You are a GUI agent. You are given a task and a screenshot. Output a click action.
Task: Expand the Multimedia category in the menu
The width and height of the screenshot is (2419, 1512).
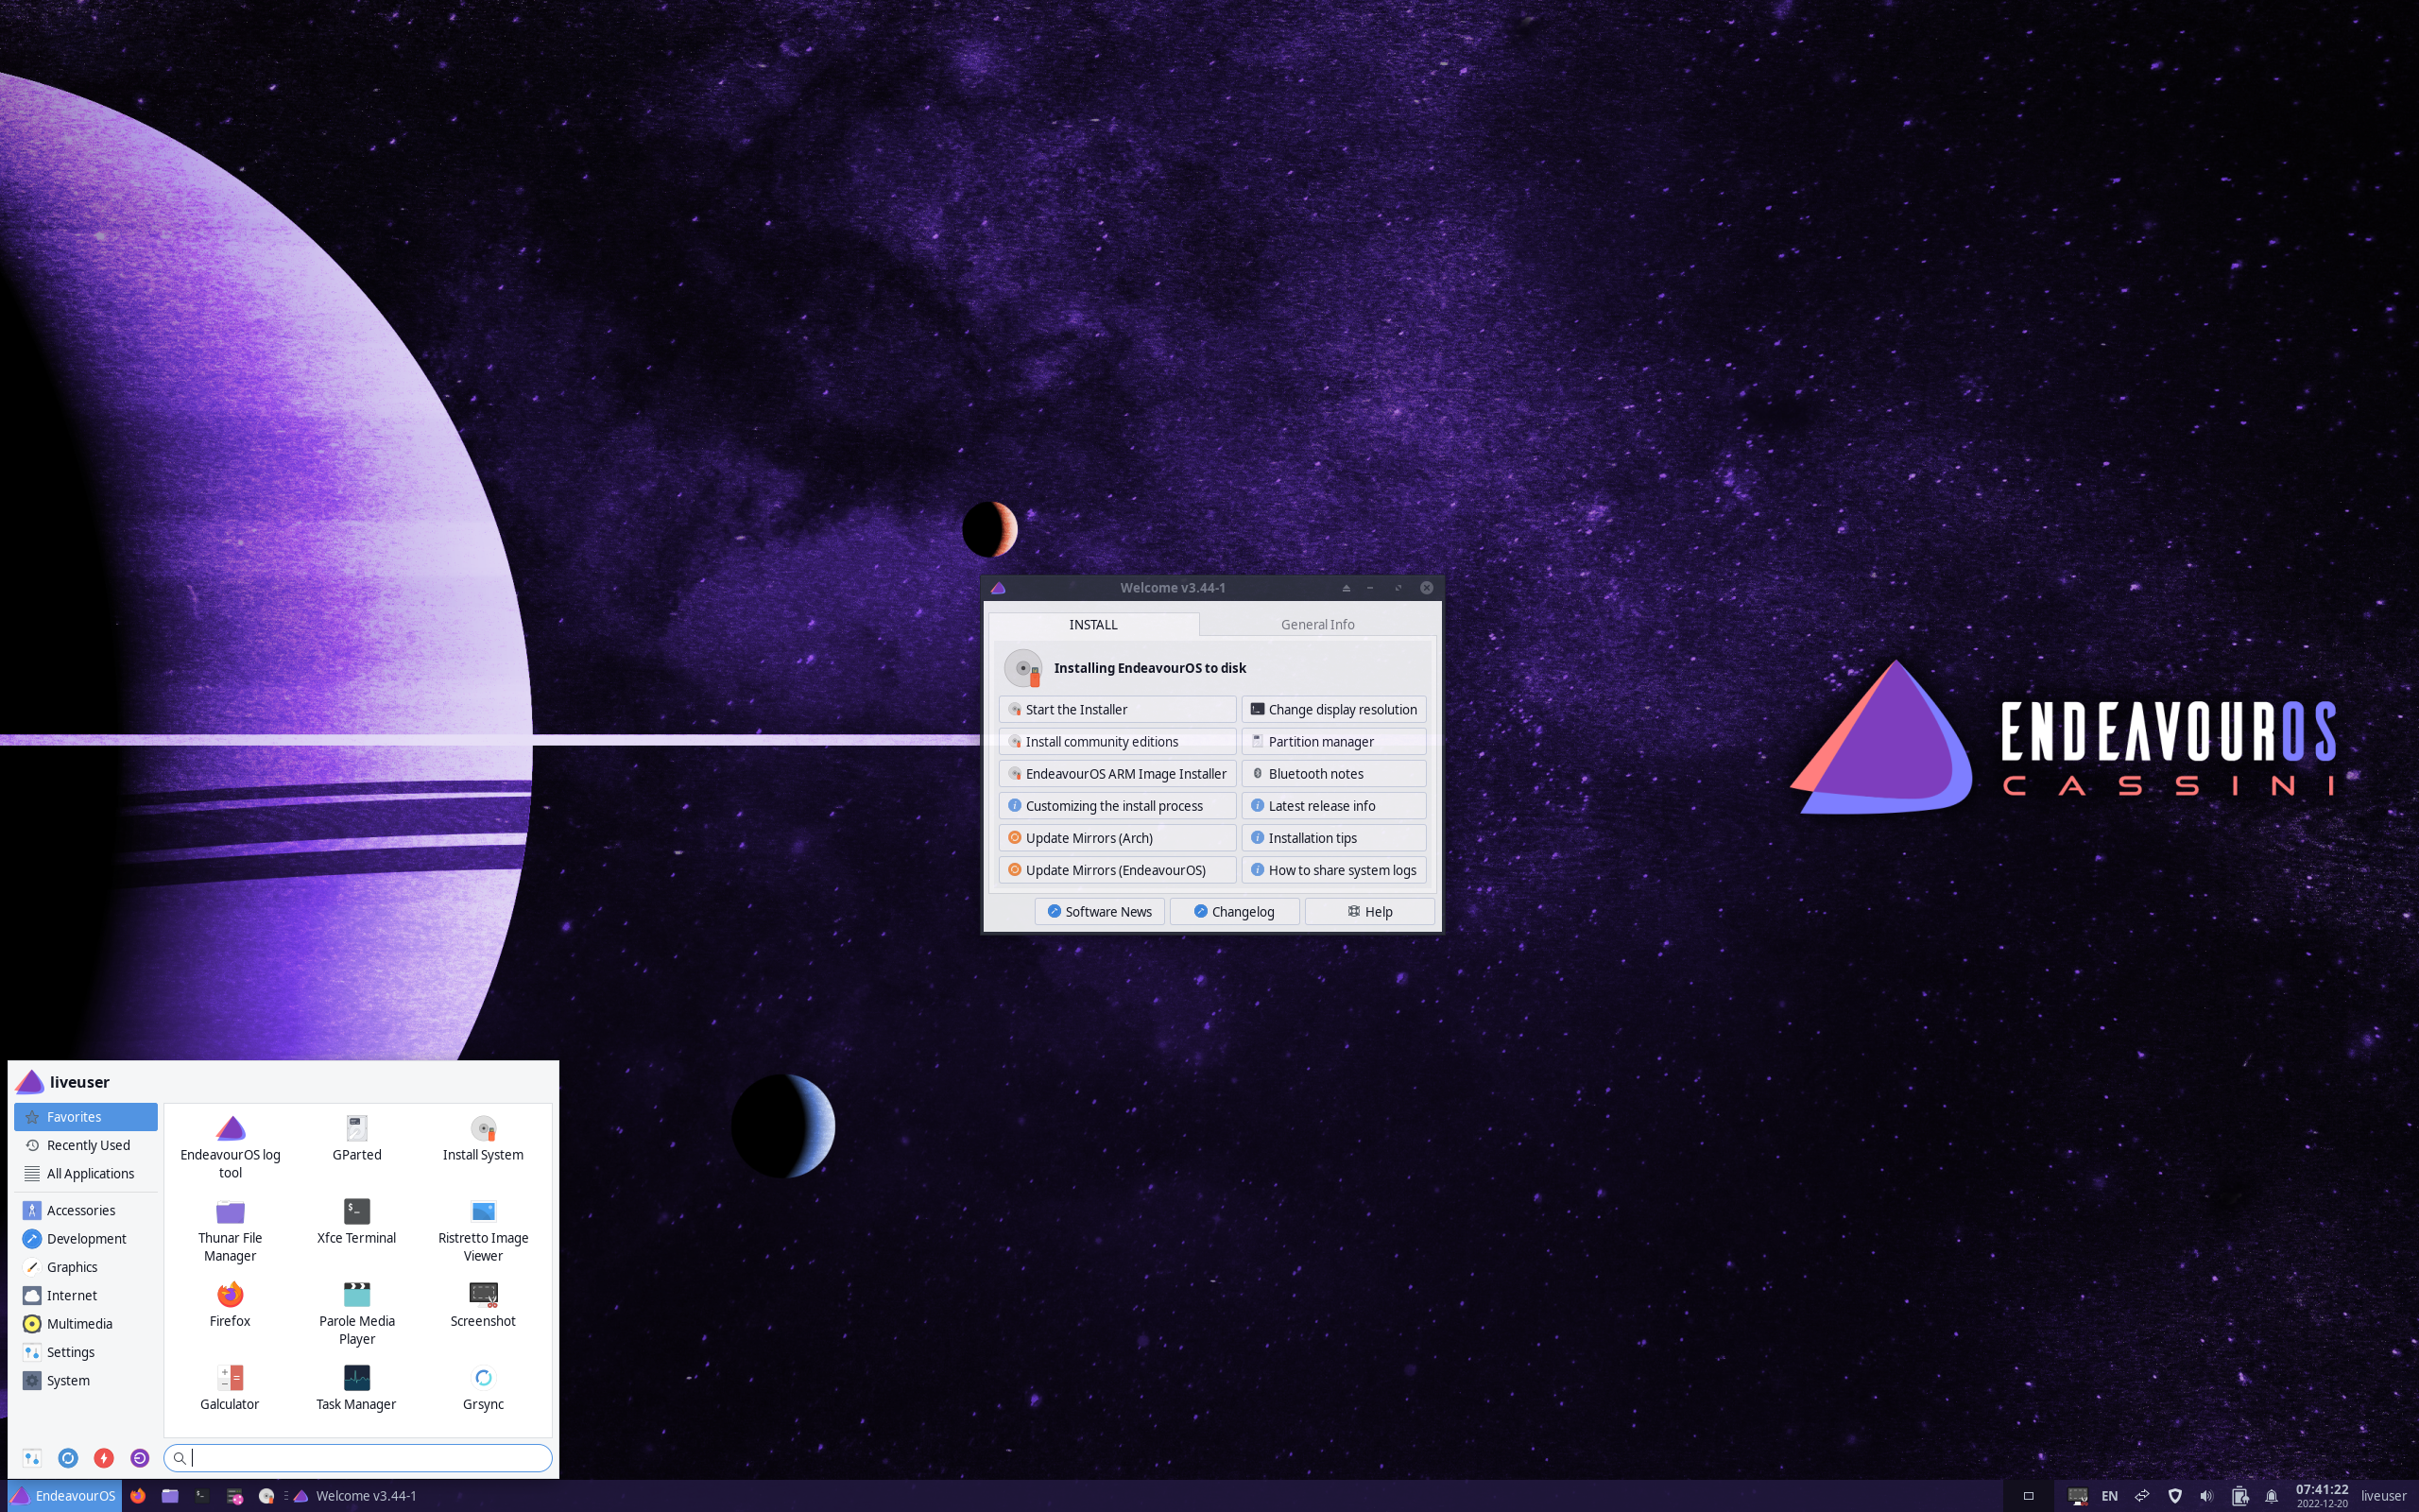pos(79,1323)
